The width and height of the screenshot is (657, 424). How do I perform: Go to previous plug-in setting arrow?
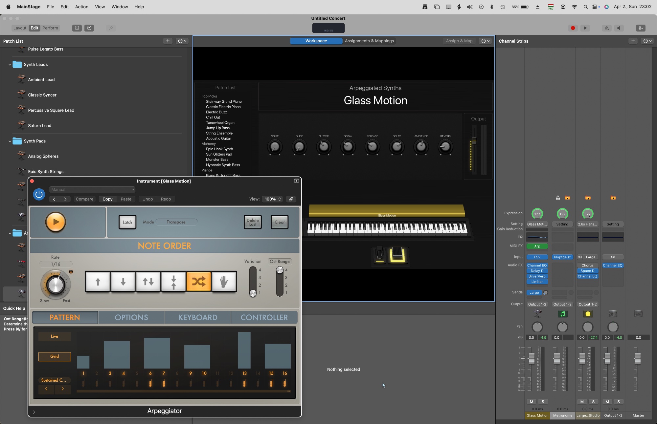click(x=54, y=199)
